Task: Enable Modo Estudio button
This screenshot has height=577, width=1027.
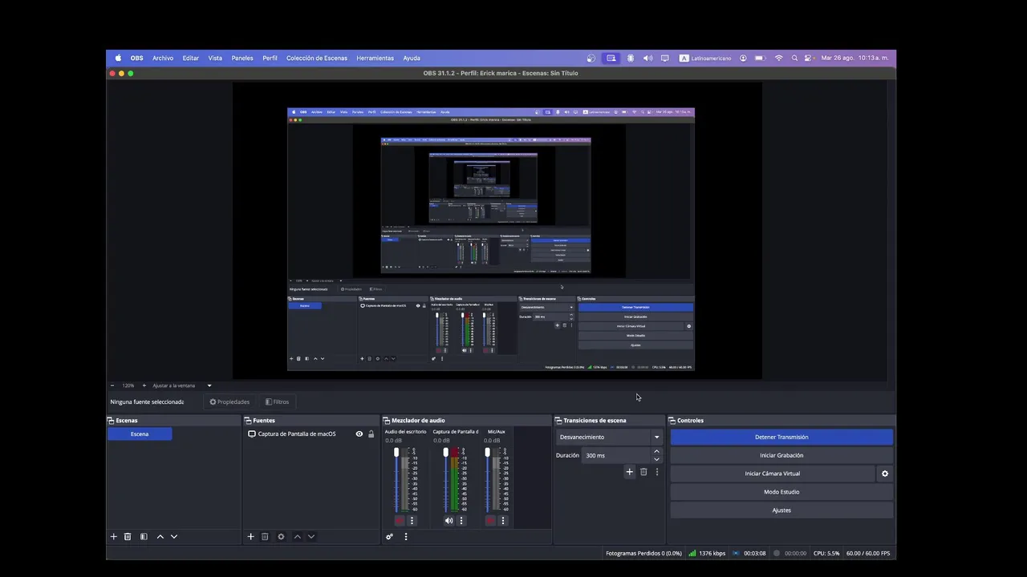Action: [x=781, y=492]
